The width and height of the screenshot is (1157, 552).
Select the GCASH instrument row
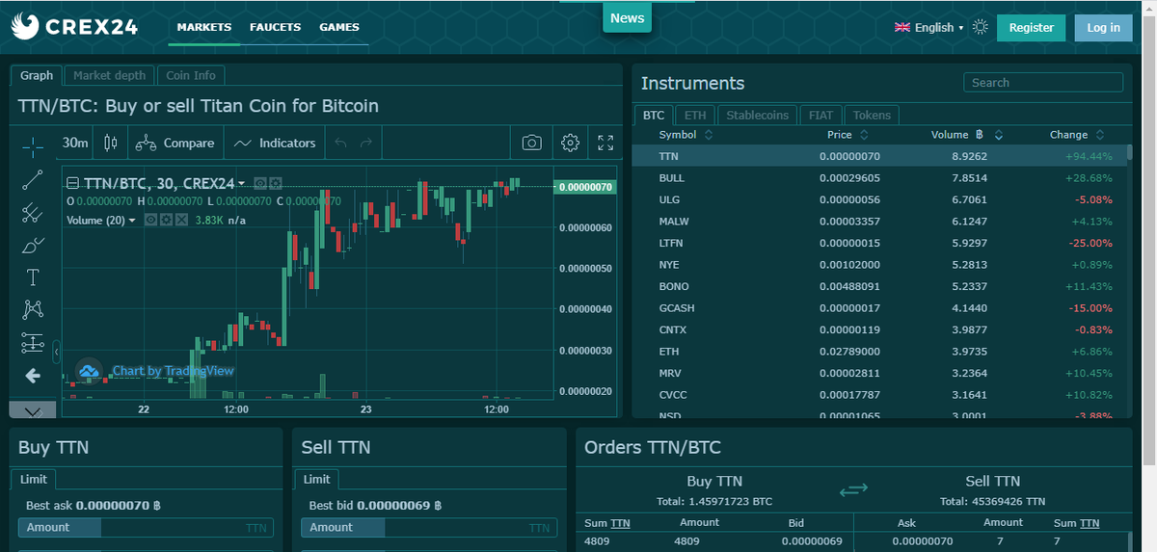pos(879,308)
